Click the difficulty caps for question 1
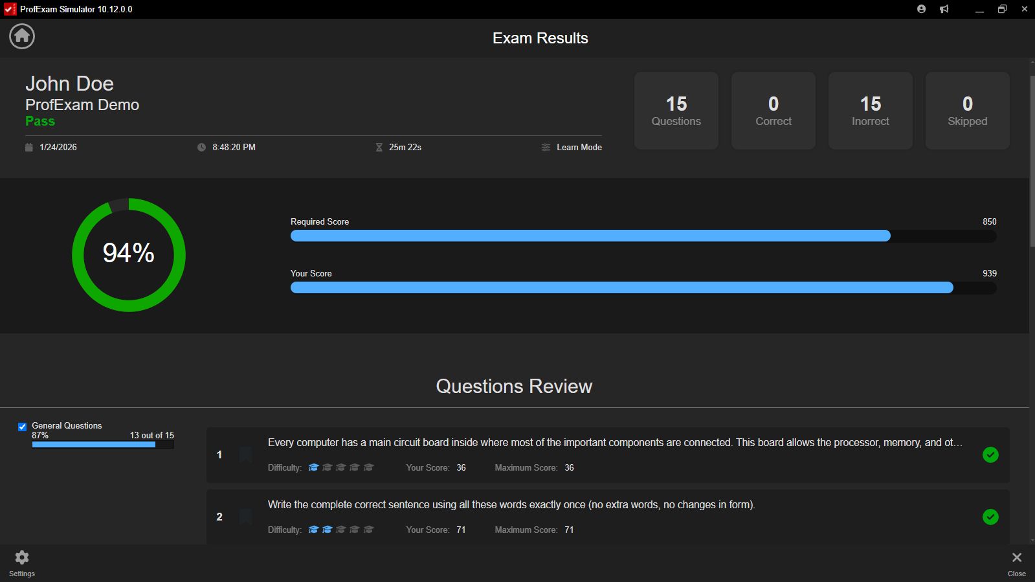 pos(341,467)
